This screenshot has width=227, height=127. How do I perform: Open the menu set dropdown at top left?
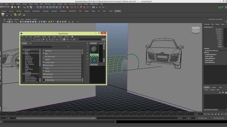(5, 7)
